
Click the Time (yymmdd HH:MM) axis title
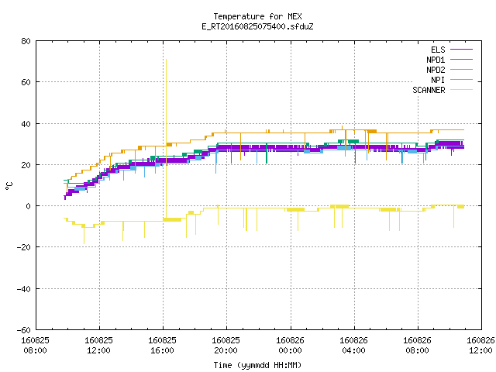[257, 365]
